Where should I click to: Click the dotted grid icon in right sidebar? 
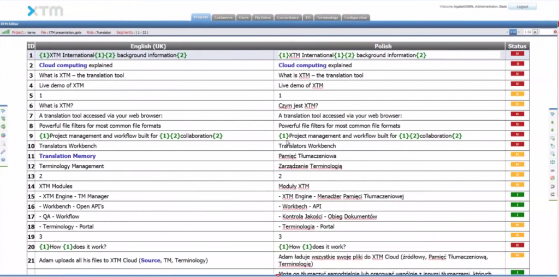point(552,162)
